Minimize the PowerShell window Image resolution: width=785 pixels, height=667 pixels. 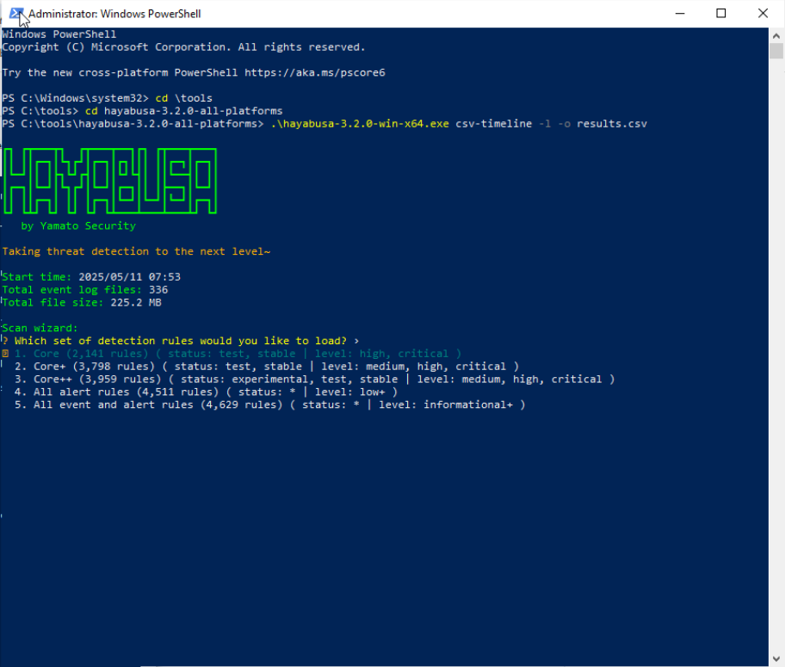pyautogui.click(x=680, y=13)
